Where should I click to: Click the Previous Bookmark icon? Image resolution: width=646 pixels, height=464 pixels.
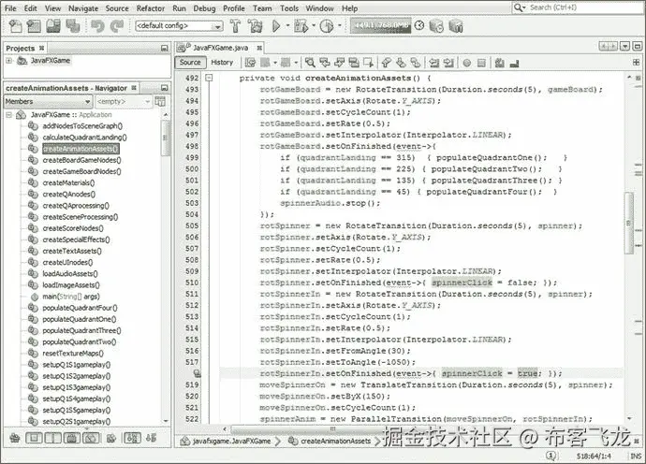pos(386,63)
